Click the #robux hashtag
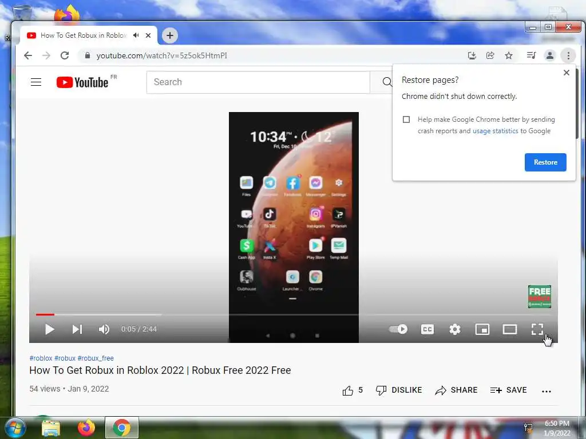 pos(65,358)
